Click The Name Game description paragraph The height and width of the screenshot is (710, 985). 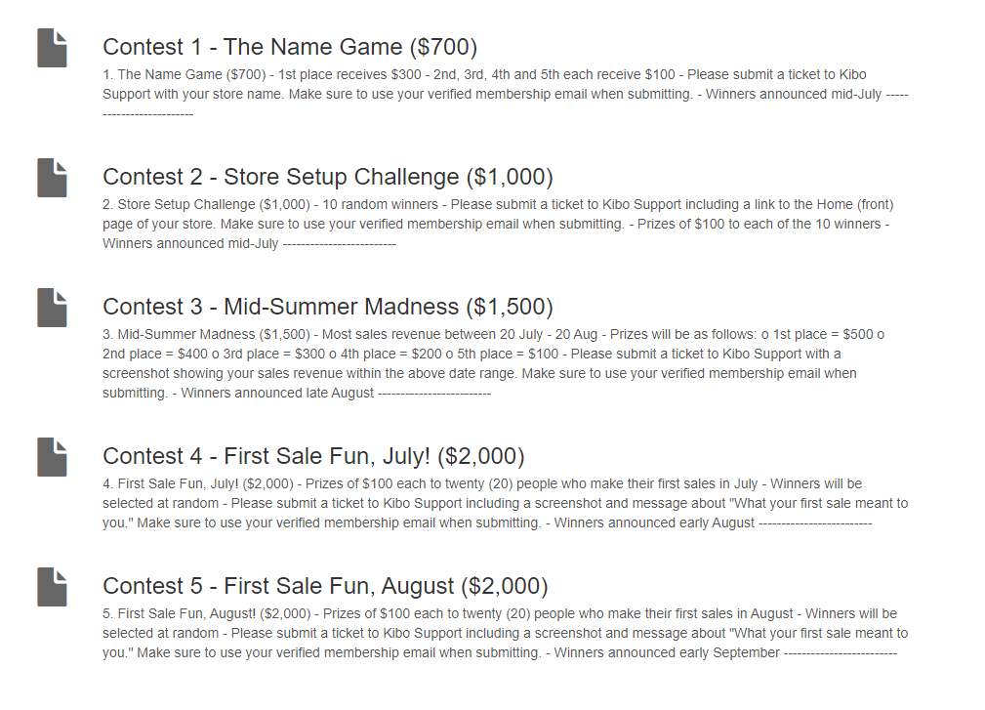click(506, 95)
